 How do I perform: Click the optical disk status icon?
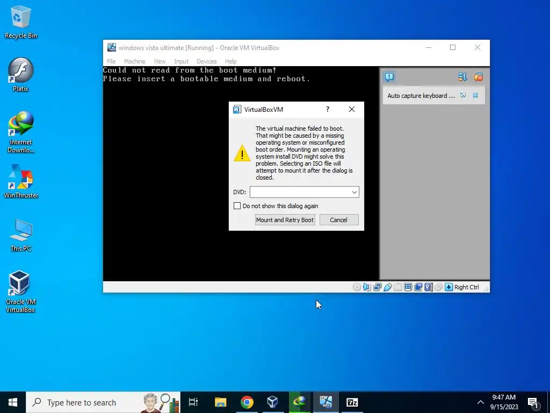357,287
